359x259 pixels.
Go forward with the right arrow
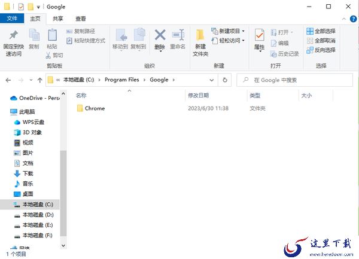(x=21, y=80)
